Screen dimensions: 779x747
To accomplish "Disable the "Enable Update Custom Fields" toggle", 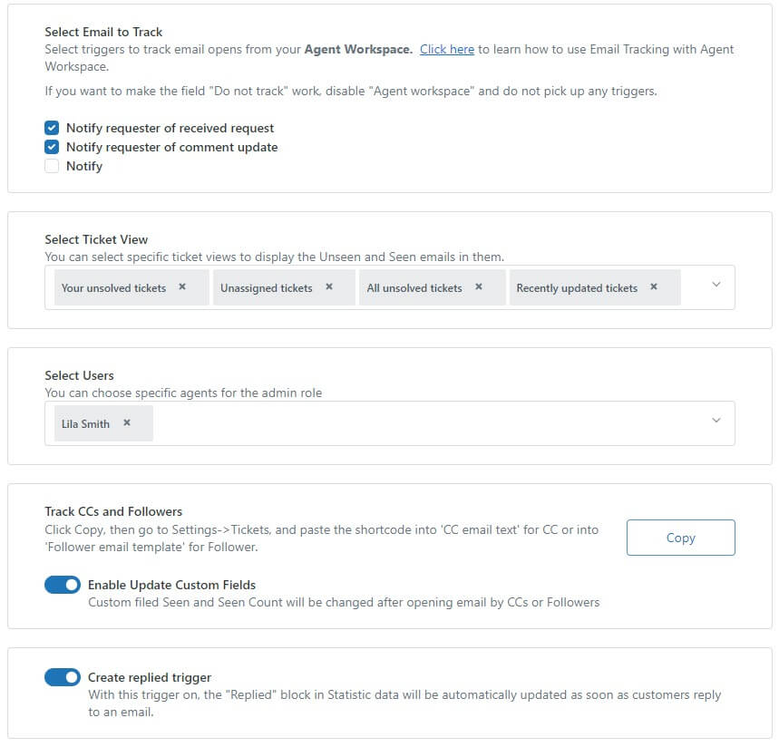I will coord(62,585).
